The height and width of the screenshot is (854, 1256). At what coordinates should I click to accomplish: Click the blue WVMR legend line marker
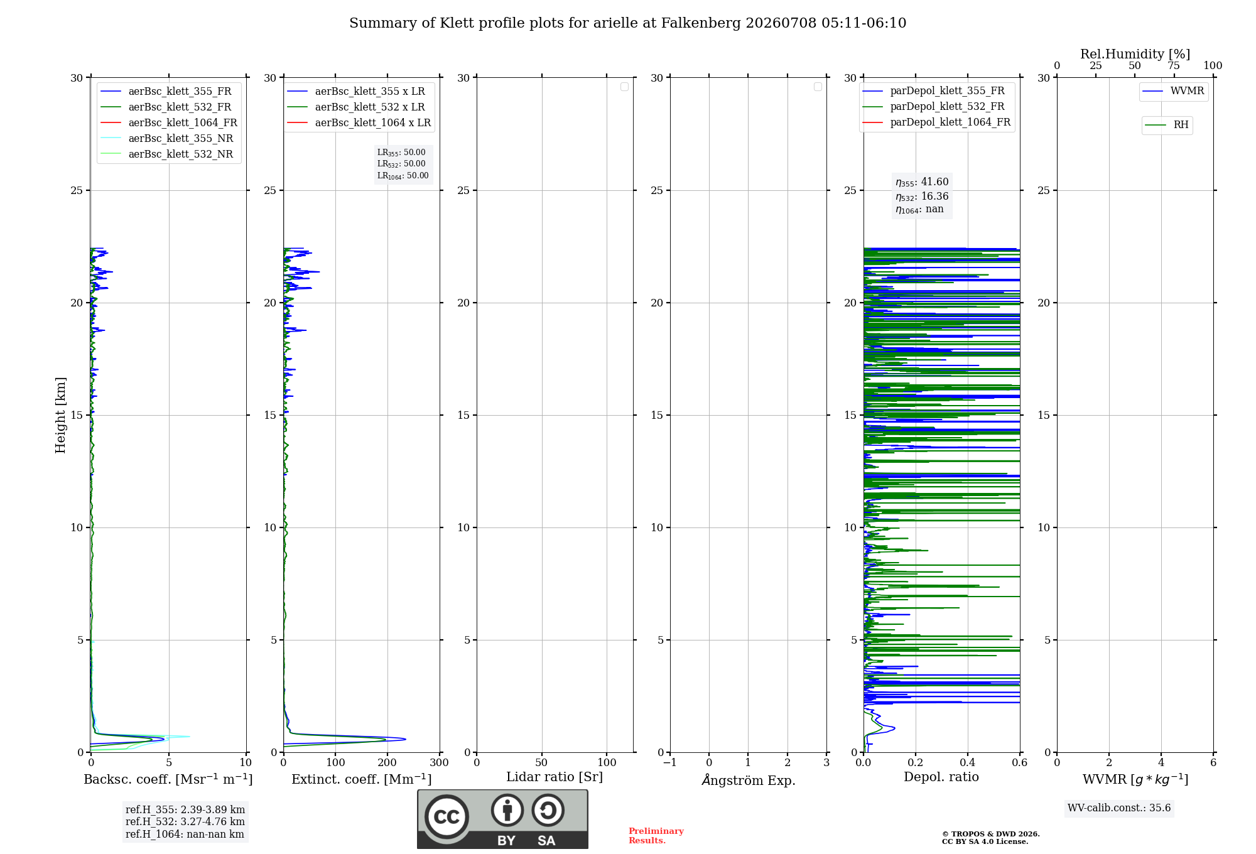tap(1153, 91)
